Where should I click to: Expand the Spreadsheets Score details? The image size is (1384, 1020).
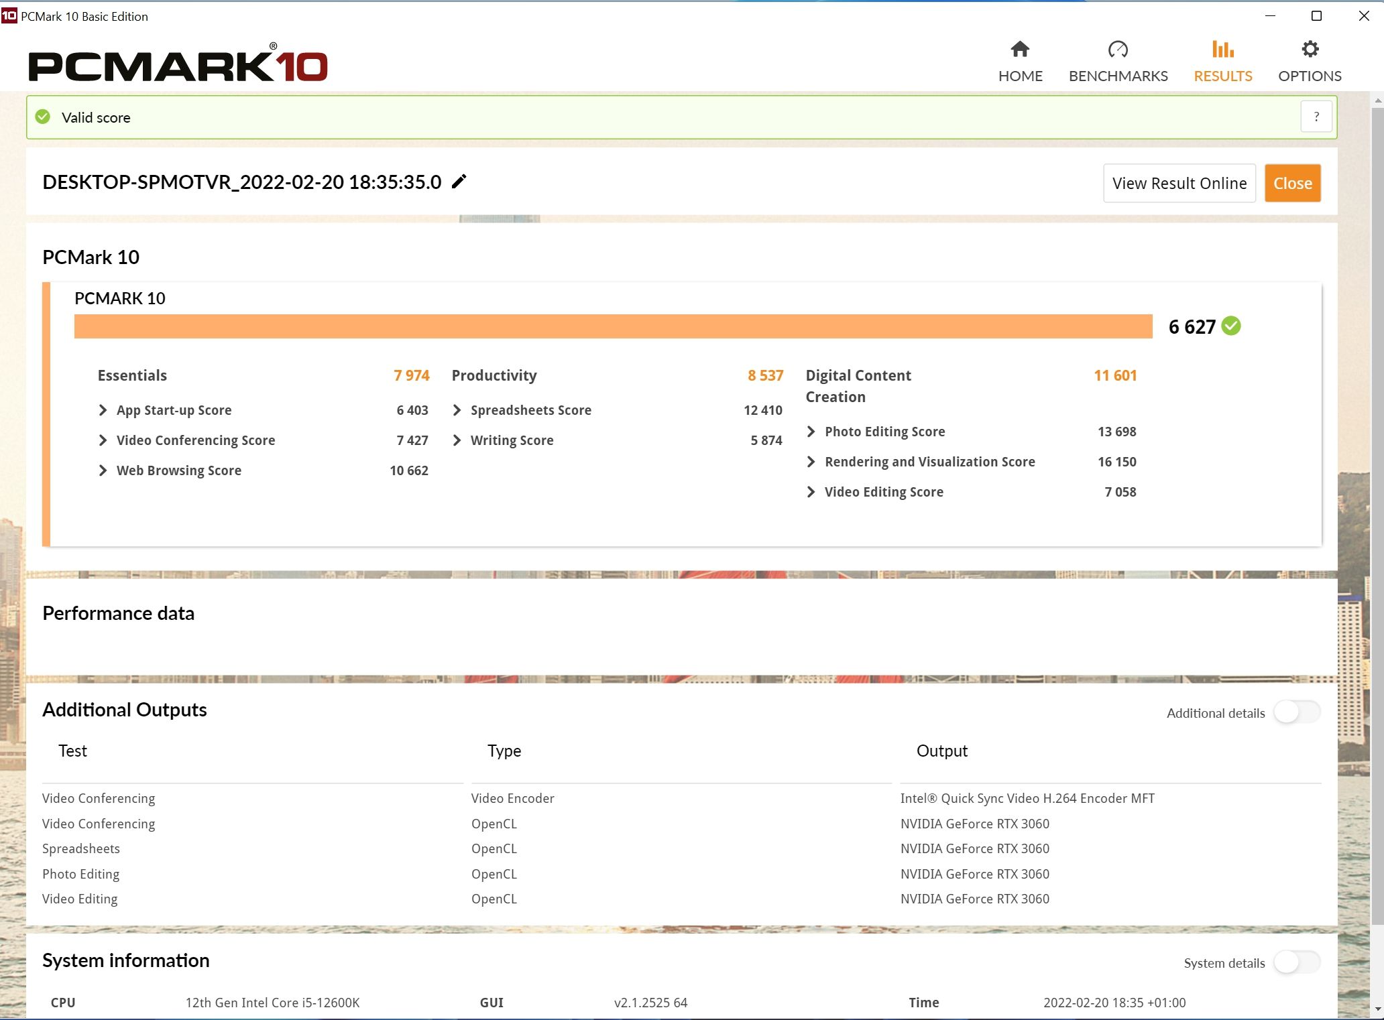click(457, 410)
